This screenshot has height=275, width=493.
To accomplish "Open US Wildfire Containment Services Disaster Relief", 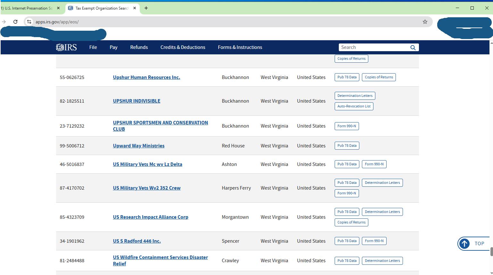I will [x=160, y=261].
